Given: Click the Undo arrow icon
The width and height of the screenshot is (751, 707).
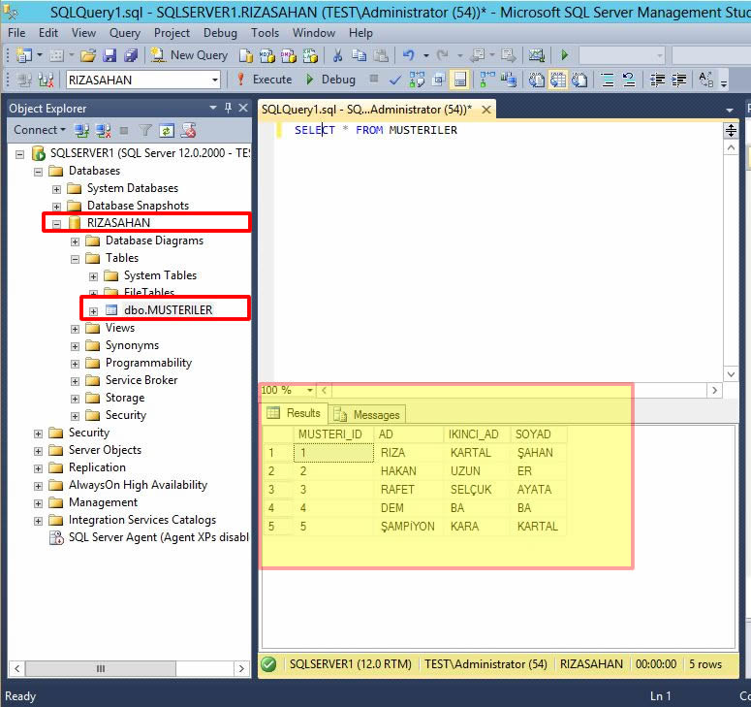Looking at the screenshot, I should [x=409, y=55].
